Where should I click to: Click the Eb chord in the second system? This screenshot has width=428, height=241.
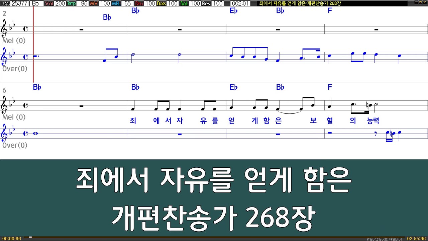pyautogui.click(x=233, y=87)
